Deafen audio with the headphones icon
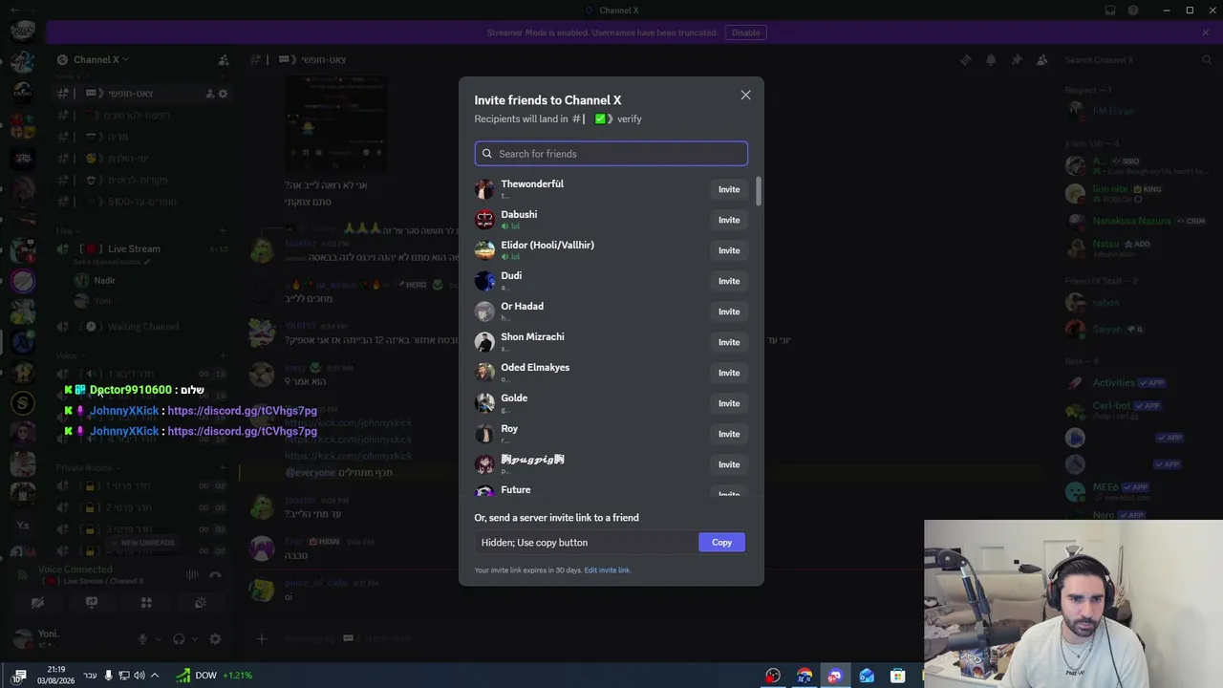1223x688 pixels. 179,639
